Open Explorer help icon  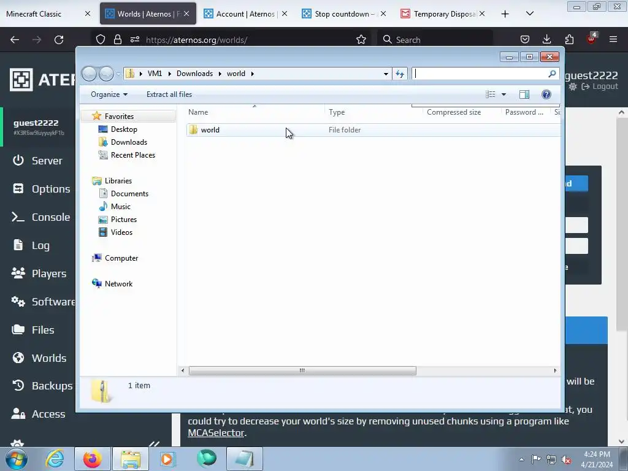pyautogui.click(x=546, y=94)
